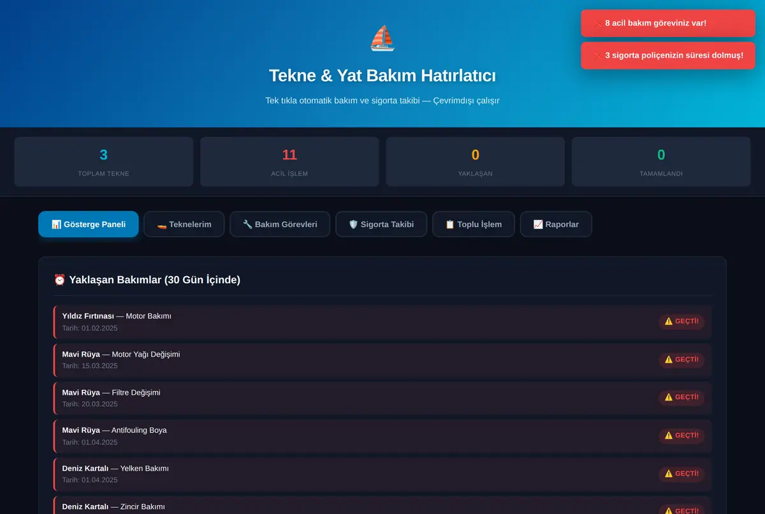Click the alarm clock icon beside Yaklaşan Bakımlar
This screenshot has height=514, width=765.
click(x=60, y=279)
